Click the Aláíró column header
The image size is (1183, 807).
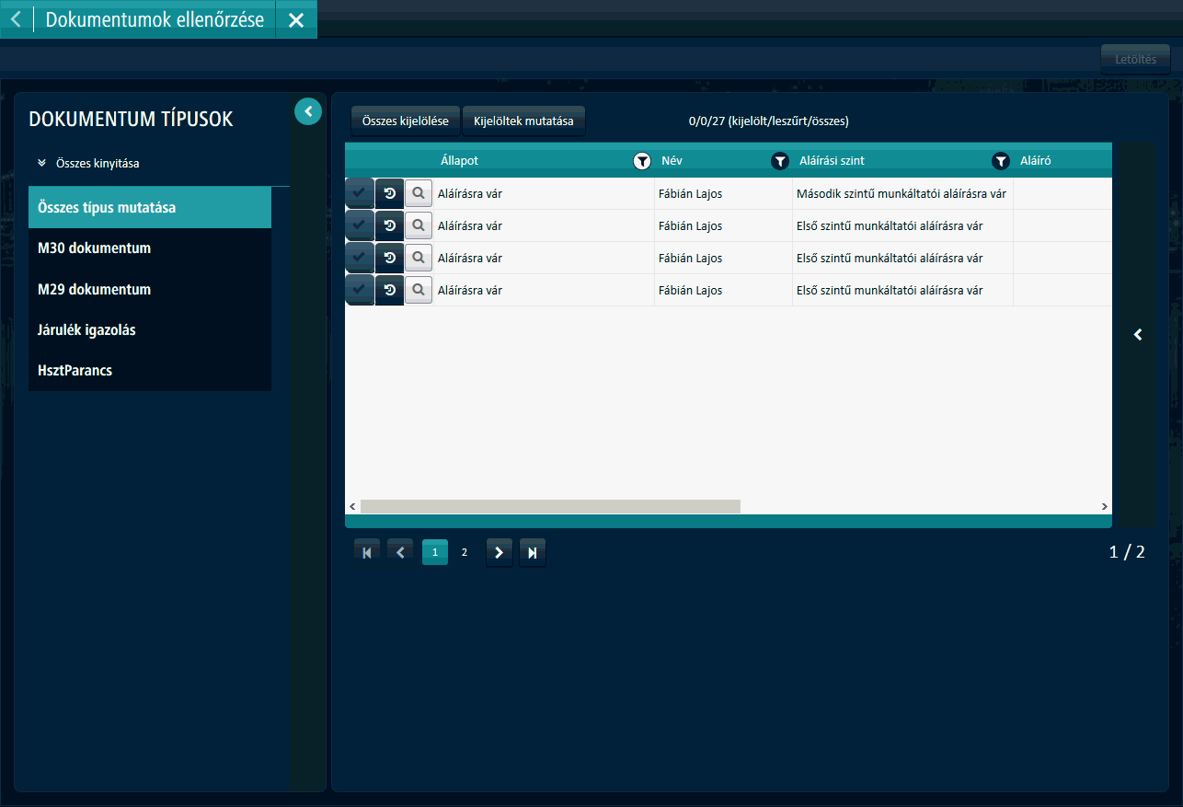pyautogui.click(x=1035, y=161)
